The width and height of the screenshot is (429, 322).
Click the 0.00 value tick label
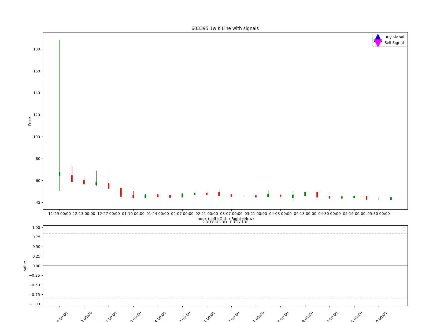(x=36, y=266)
